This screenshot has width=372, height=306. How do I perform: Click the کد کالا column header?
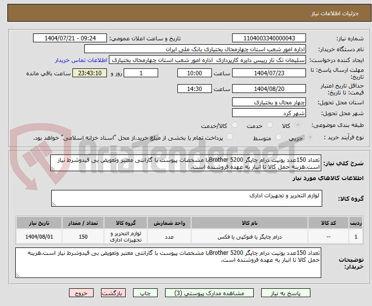pyautogui.click(x=328, y=223)
